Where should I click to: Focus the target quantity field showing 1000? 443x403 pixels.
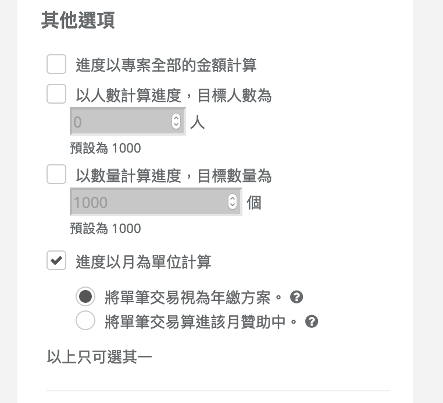click(156, 201)
